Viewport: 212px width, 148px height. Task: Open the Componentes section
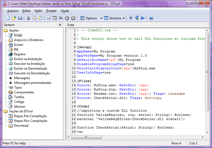tap(24, 92)
